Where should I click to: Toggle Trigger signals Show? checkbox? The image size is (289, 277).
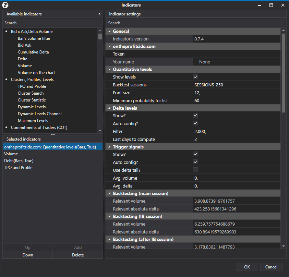(195, 154)
